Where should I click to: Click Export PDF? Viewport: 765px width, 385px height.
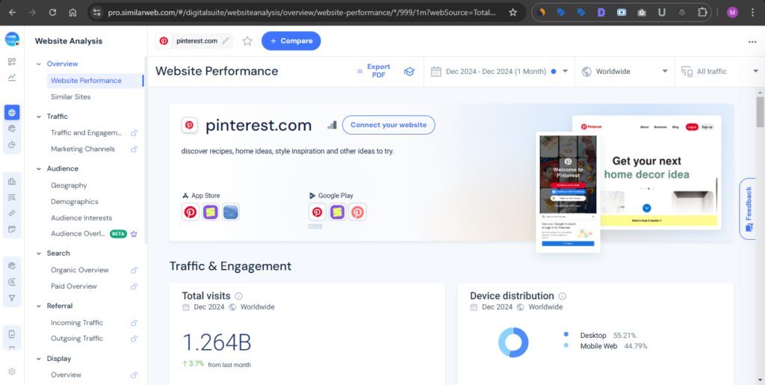coord(374,71)
